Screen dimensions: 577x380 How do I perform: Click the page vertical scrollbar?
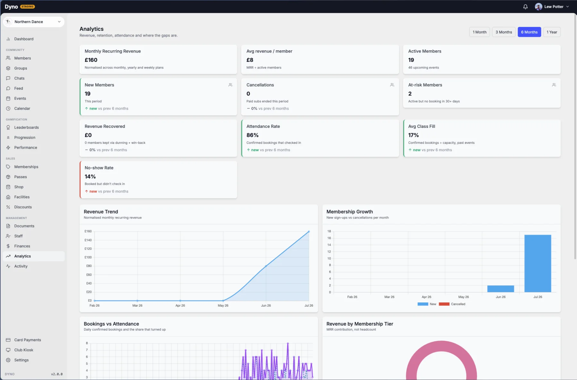pyautogui.click(x=575, y=136)
